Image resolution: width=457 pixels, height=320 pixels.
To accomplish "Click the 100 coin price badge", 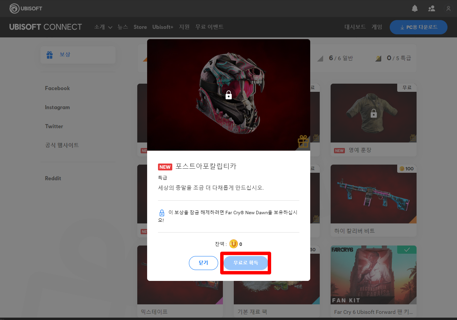I will (407, 169).
